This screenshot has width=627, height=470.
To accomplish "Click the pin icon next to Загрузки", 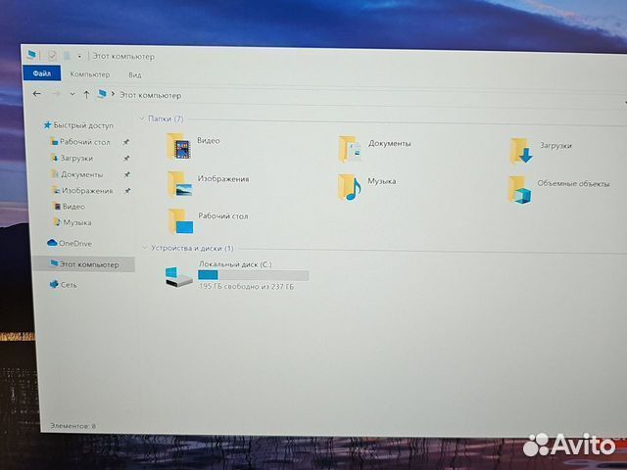I will [x=126, y=159].
